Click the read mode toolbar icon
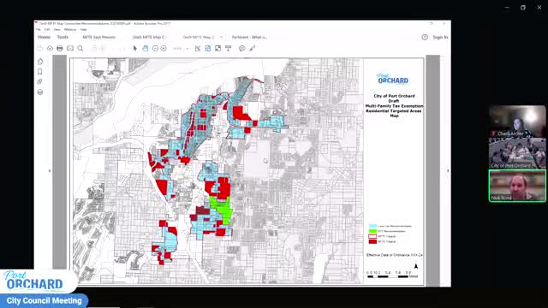548x308 pixels. [229, 49]
